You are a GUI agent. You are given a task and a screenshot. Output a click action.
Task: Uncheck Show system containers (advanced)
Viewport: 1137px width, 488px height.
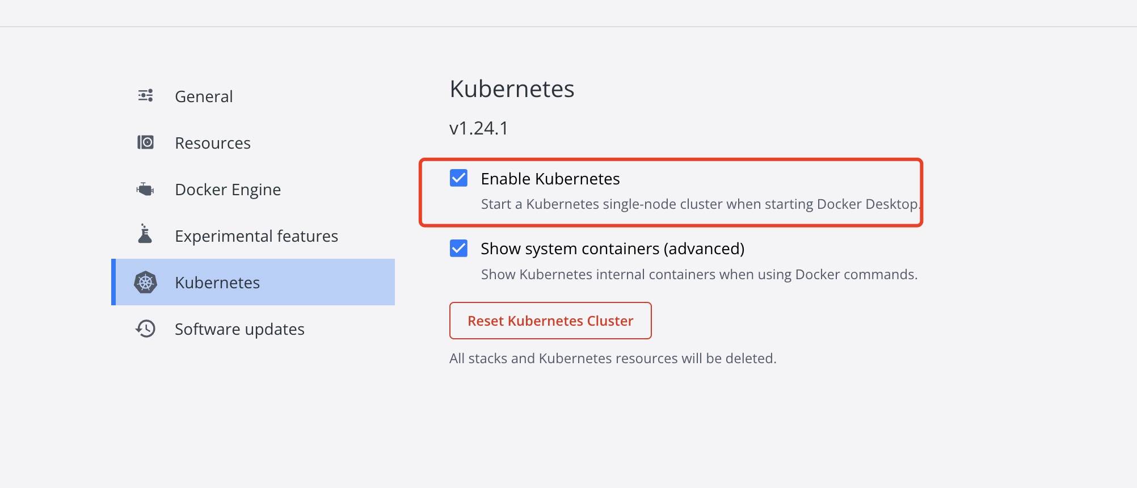tap(458, 249)
